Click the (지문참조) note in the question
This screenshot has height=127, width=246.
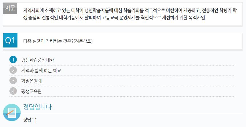pyautogui.click(x=83, y=41)
